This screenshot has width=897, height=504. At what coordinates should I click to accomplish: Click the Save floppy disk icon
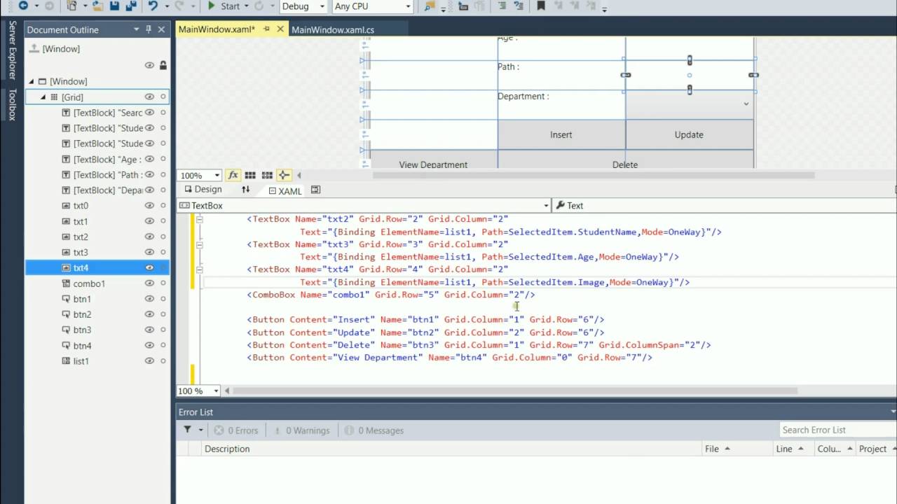coord(114,6)
